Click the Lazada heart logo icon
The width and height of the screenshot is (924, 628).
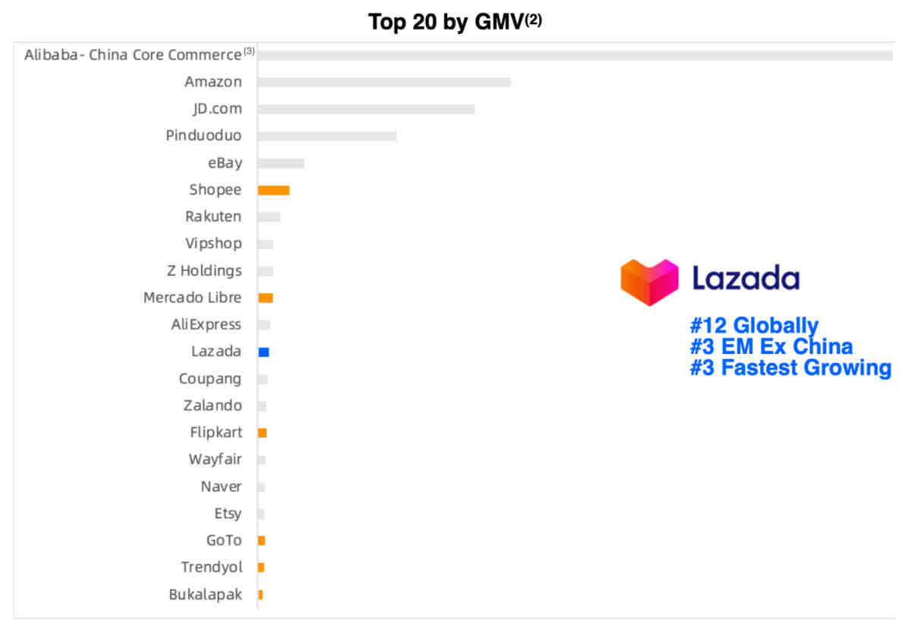coord(649,282)
